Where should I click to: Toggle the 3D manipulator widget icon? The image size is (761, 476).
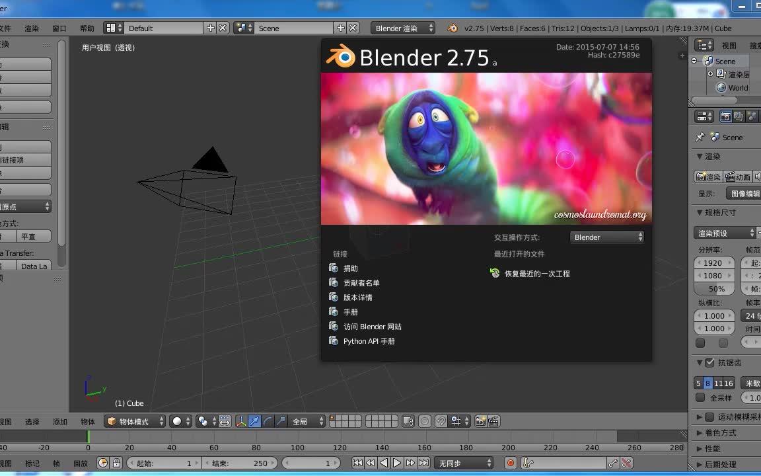(242, 421)
